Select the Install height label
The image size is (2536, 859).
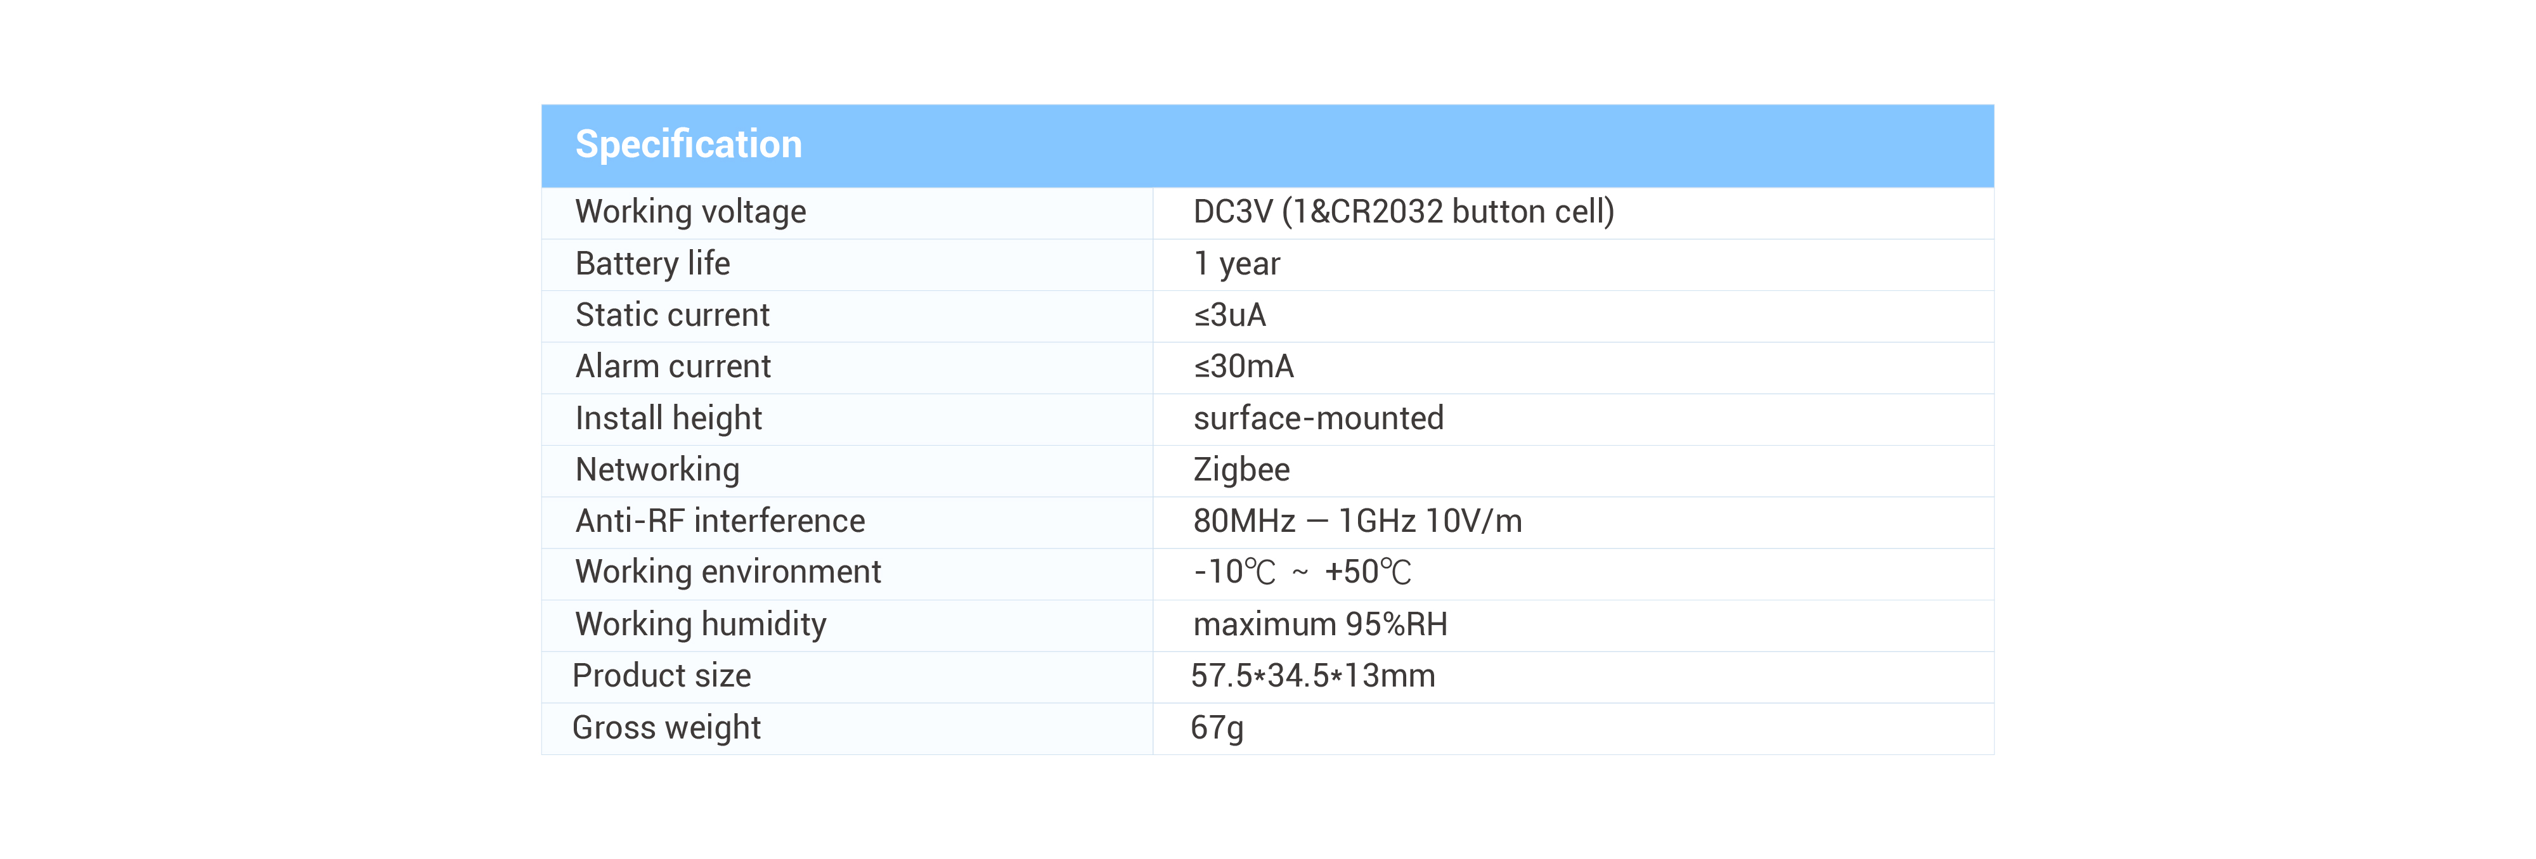pos(668,418)
